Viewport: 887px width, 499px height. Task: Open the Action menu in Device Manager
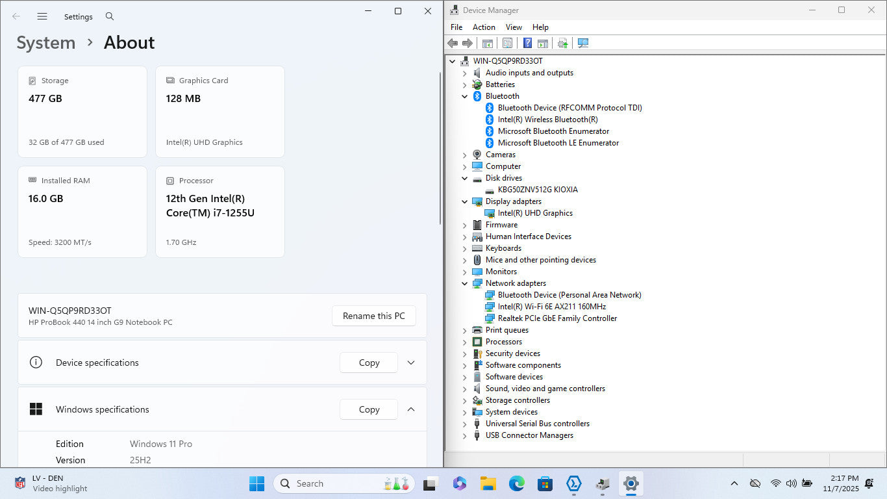click(484, 27)
